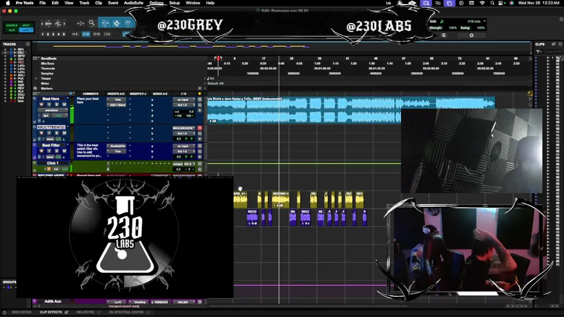Viewport: 564px width, 317px height.
Task: Record-enable the Beat Here track
Action: pos(41,104)
